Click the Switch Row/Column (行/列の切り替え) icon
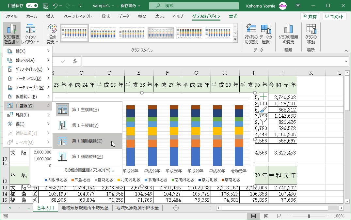The image size is (351, 220). point(251,34)
